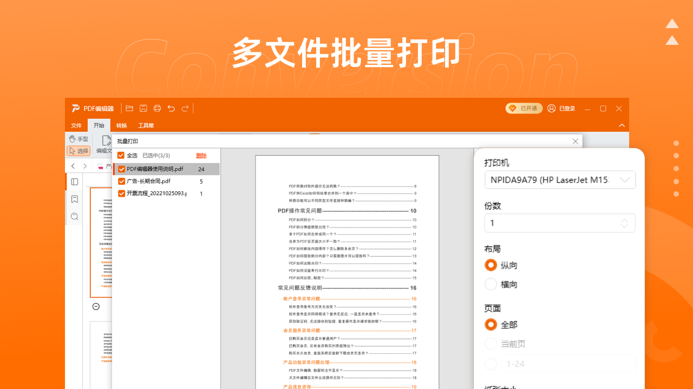The image size is (693, 389).
Task: Click the page range input field
Action: [568, 364]
